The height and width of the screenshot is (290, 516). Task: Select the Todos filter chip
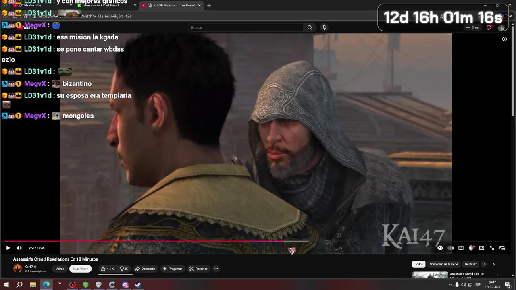tap(419, 264)
